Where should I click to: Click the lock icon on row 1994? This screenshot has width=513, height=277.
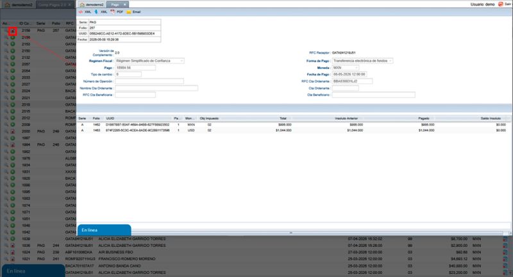pos(13,145)
